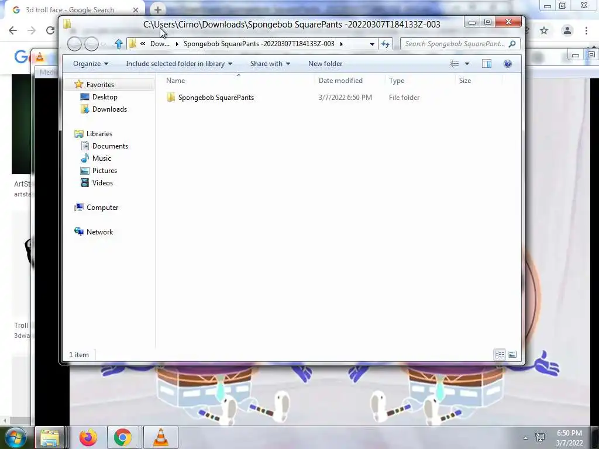The height and width of the screenshot is (449, 599).
Task: Click the Dow... breadcrumb segment
Action: click(x=160, y=44)
